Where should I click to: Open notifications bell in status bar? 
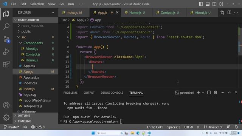point(236,127)
